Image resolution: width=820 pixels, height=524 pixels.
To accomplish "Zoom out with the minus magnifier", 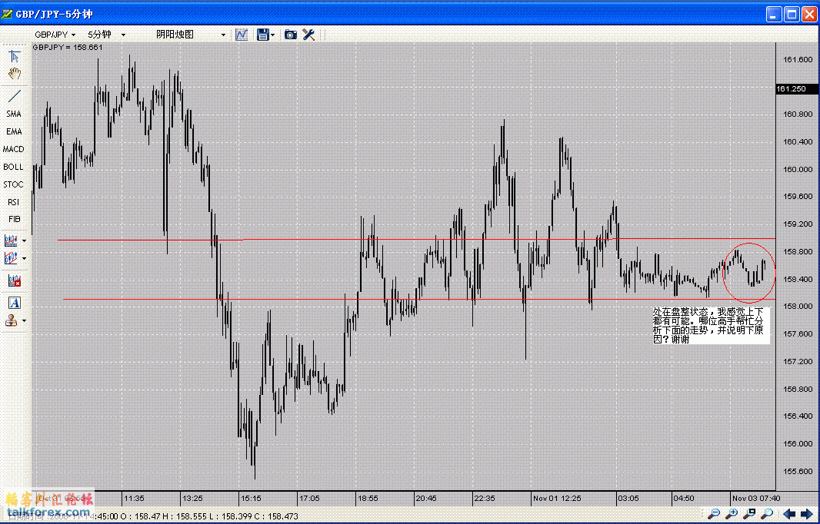I will coord(715,513).
